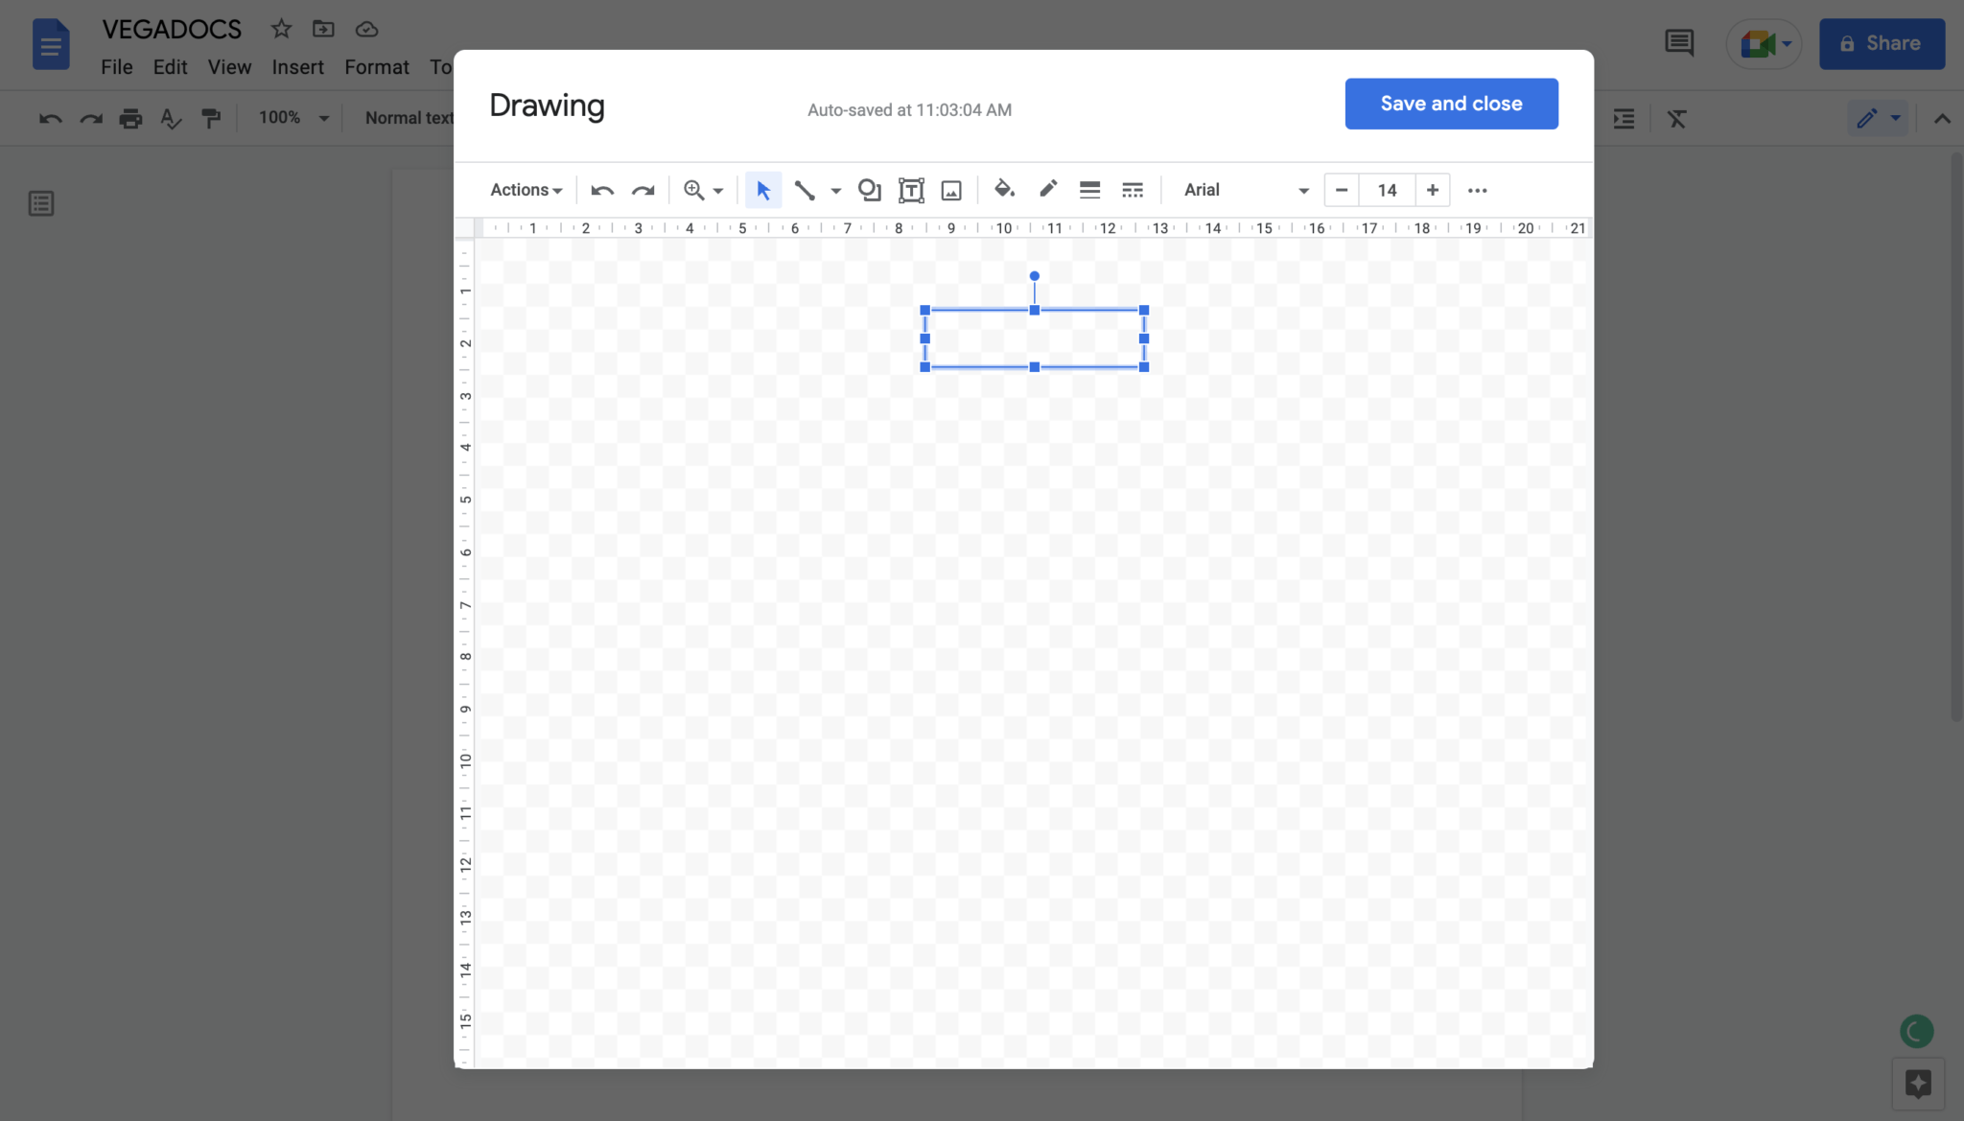Check the cloud save status icon
1964x1121 pixels.
[366, 29]
